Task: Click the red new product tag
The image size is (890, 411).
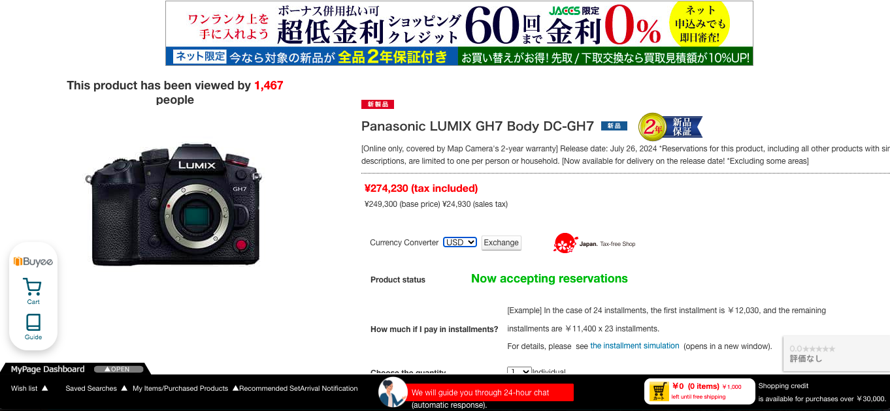Action: click(x=378, y=104)
